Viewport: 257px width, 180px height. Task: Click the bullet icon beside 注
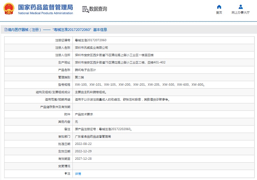(66, 174)
